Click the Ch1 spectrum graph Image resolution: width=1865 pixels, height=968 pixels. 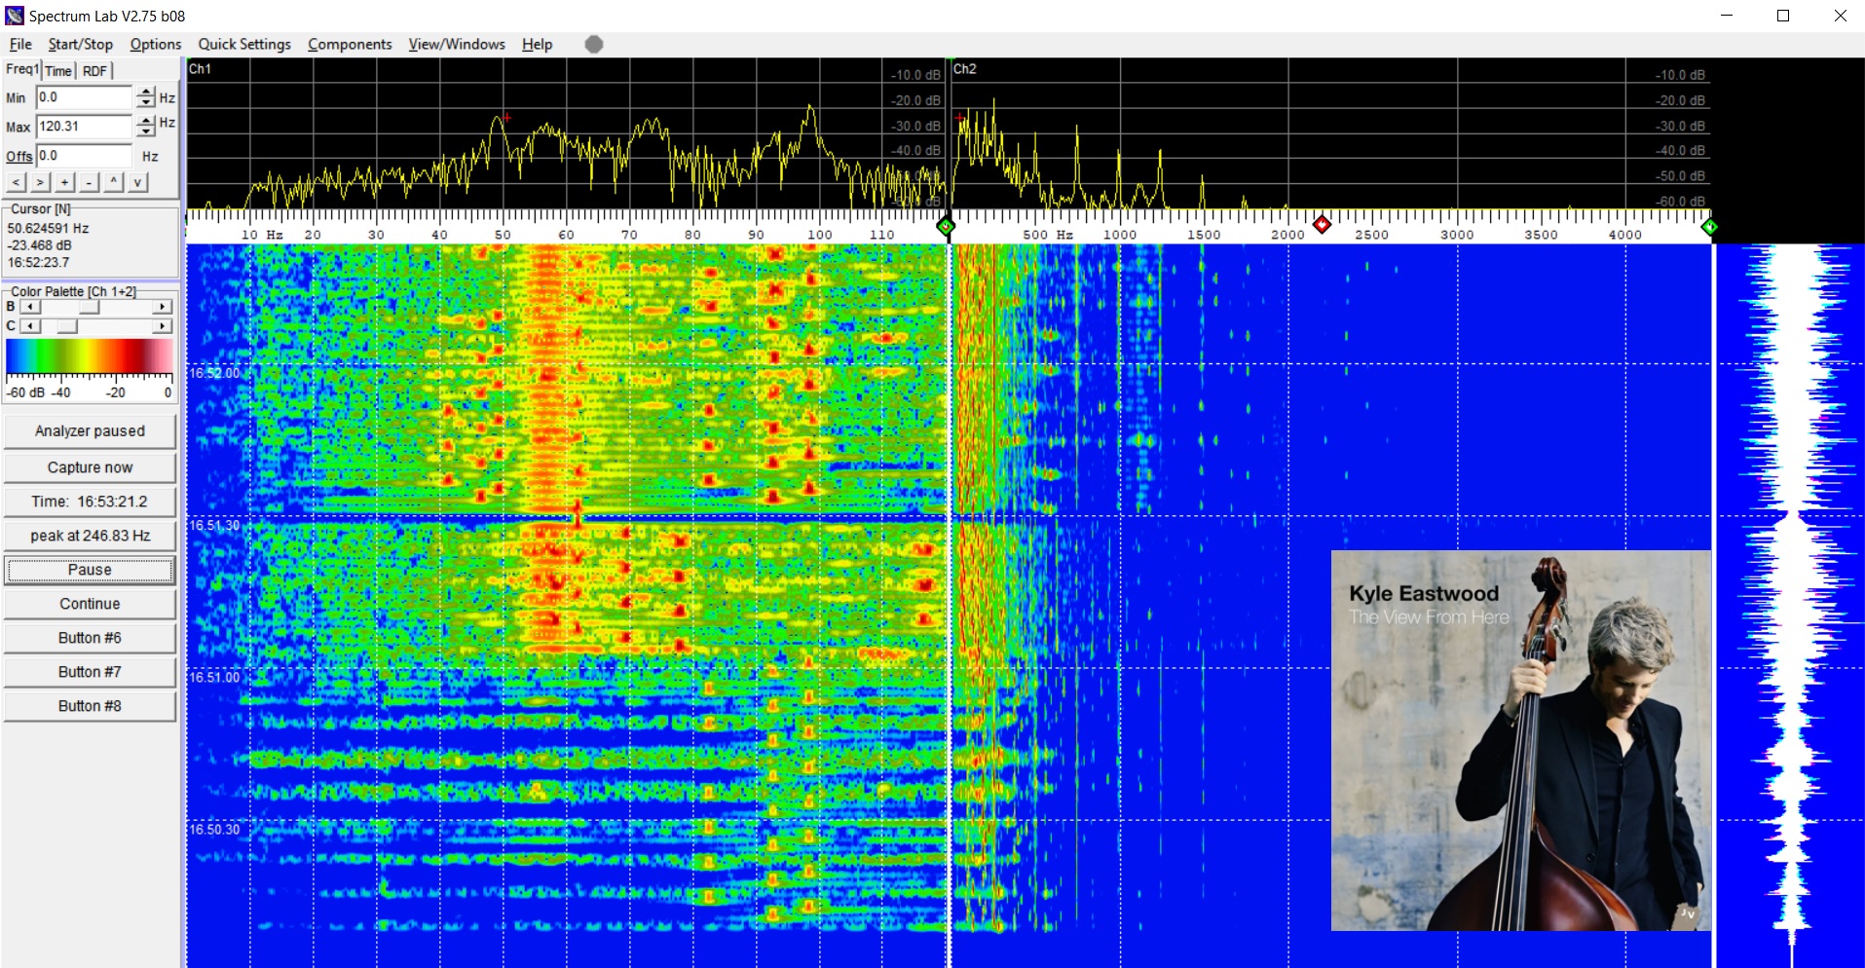(565, 133)
